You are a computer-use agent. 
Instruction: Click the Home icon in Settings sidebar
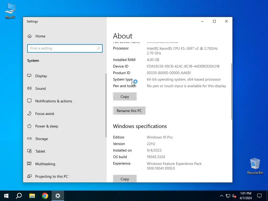(x=30, y=36)
